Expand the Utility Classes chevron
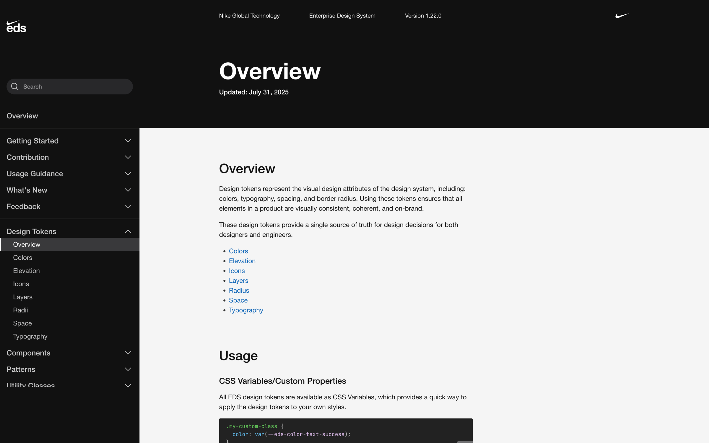 point(128,386)
